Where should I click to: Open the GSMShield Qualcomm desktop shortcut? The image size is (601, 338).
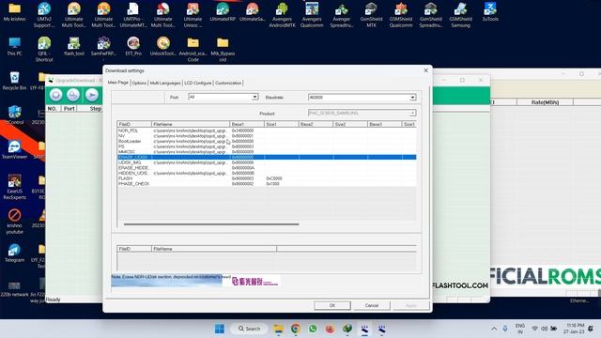(401, 15)
